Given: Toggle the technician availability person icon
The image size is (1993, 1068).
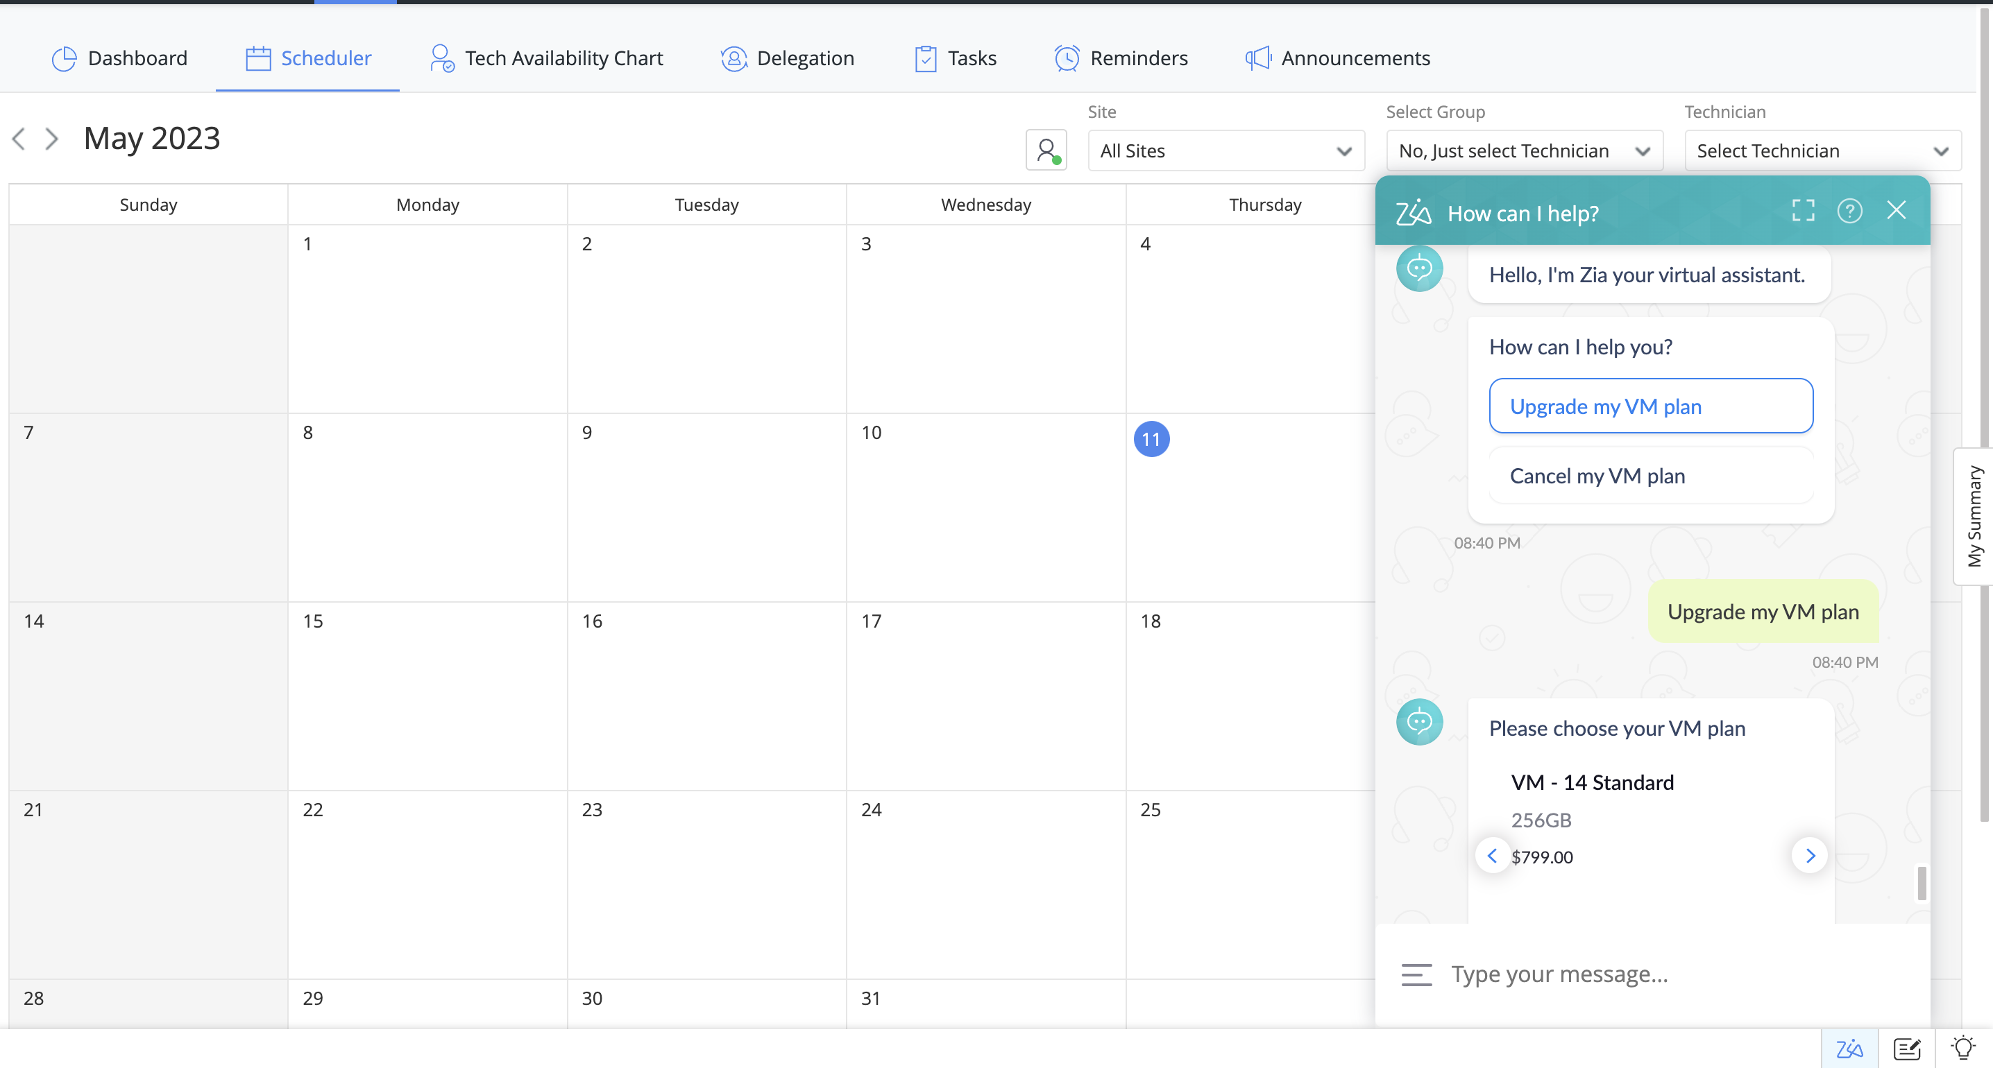Looking at the screenshot, I should click(1046, 150).
